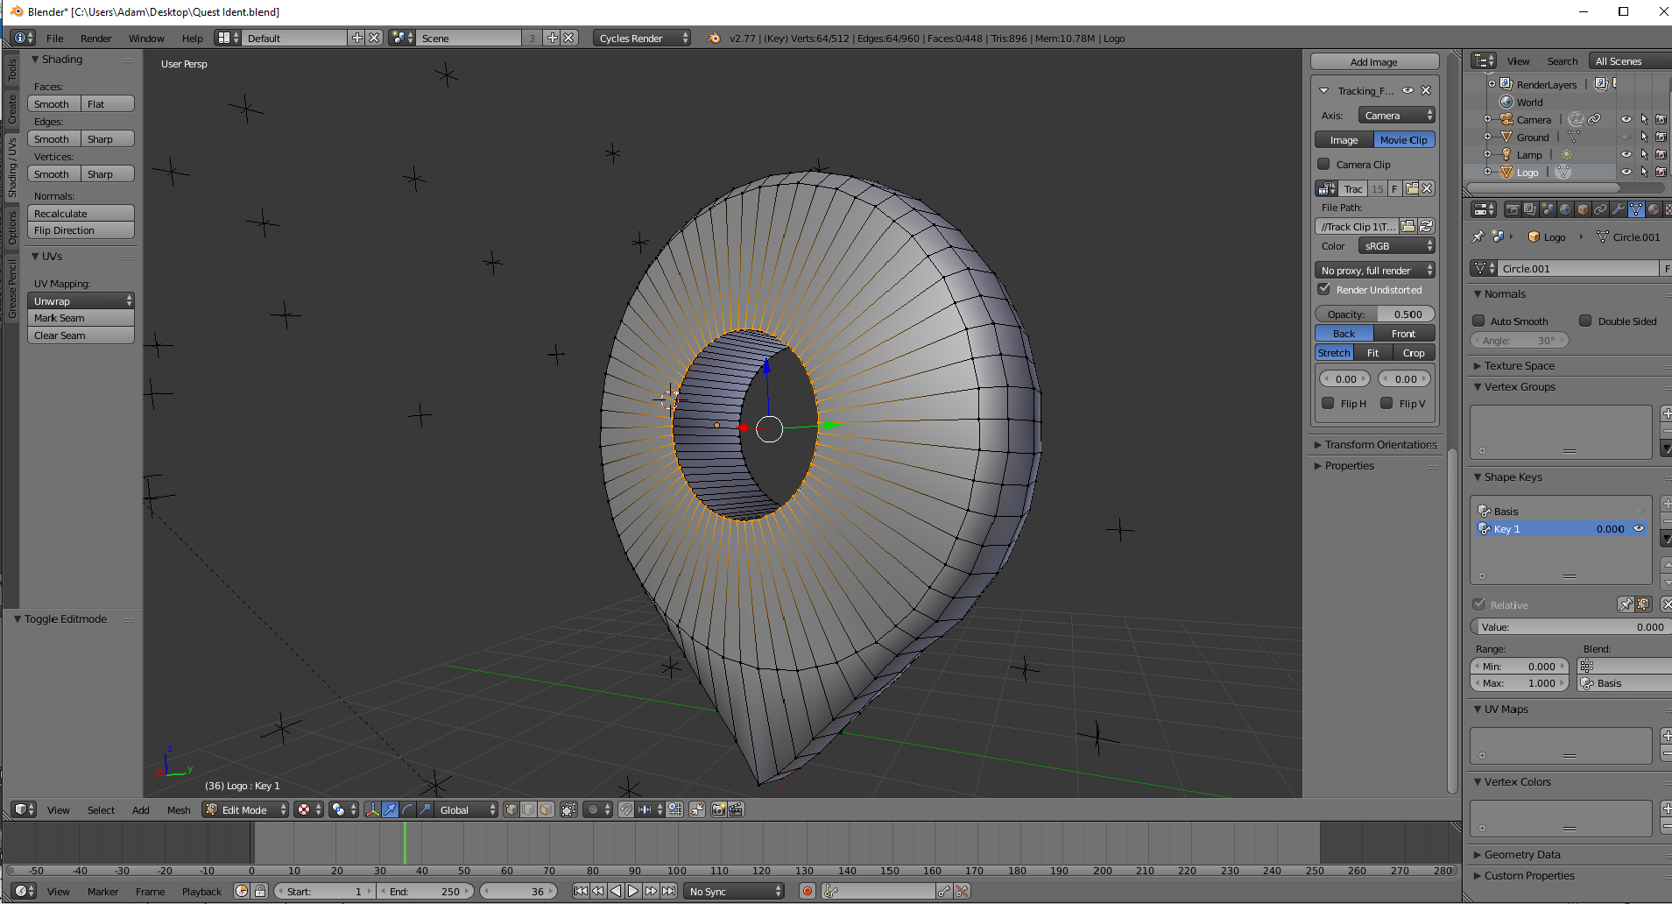Open the Edit Mode dropdown
Screen dimensions: 1672x904
pyautogui.click(x=245, y=809)
